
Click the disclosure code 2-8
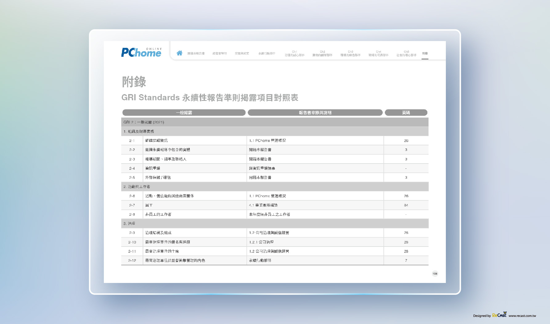click(132, 214)
